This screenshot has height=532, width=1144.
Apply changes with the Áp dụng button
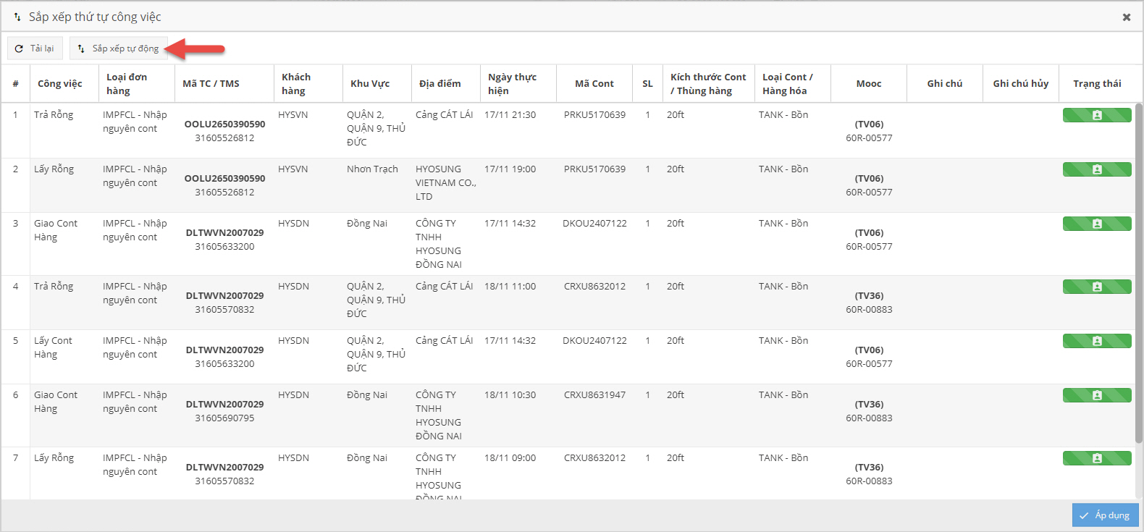pyautogui.click(x=1105, y=515)
